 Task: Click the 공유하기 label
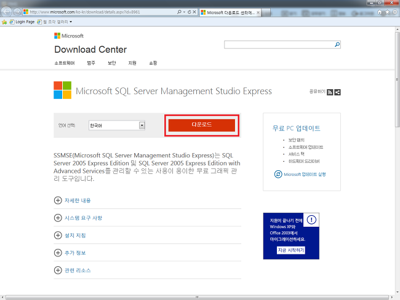tap(317, 91)
